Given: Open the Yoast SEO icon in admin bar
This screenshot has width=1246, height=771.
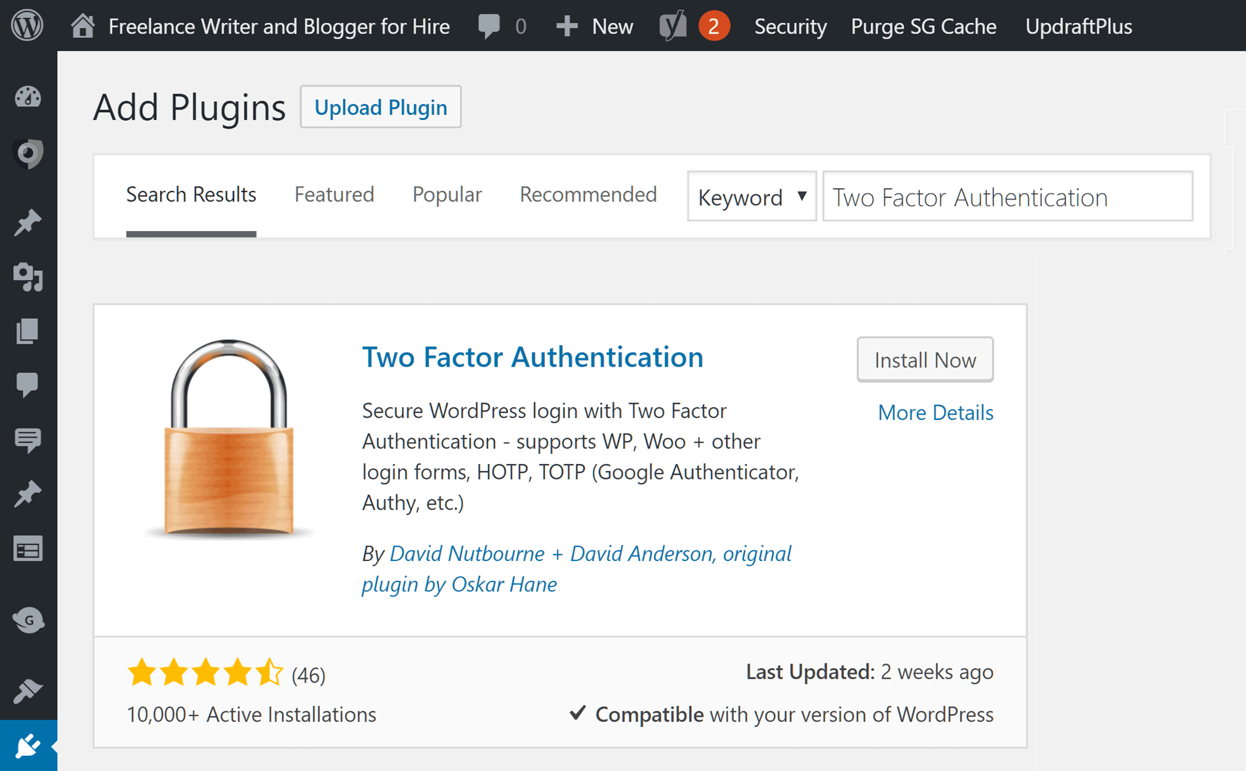Looking at the screenshot, I should [672, 26].
